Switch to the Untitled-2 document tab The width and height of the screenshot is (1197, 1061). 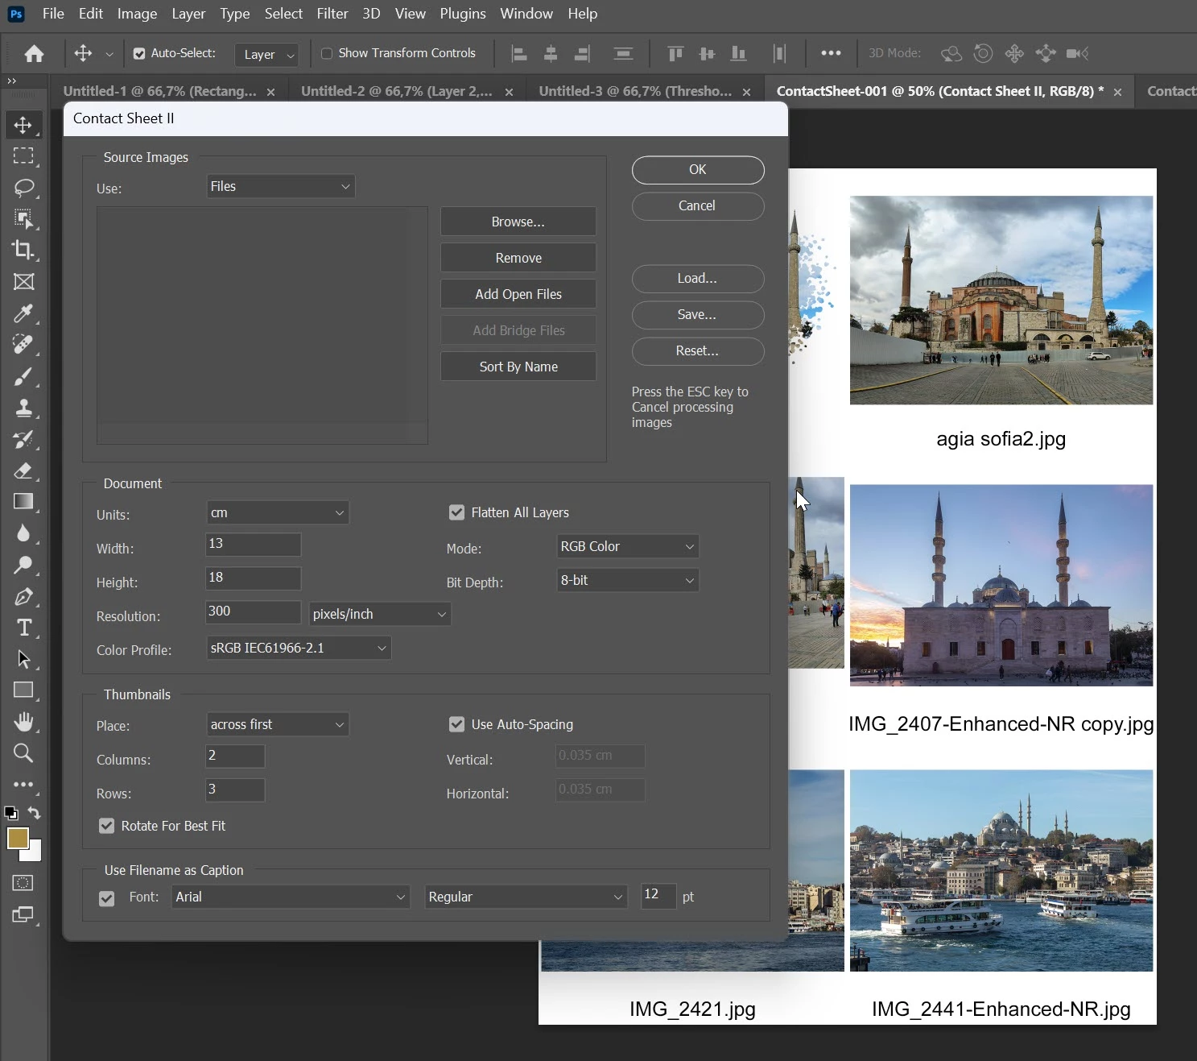pyautogui.click(x=396, y=92)
